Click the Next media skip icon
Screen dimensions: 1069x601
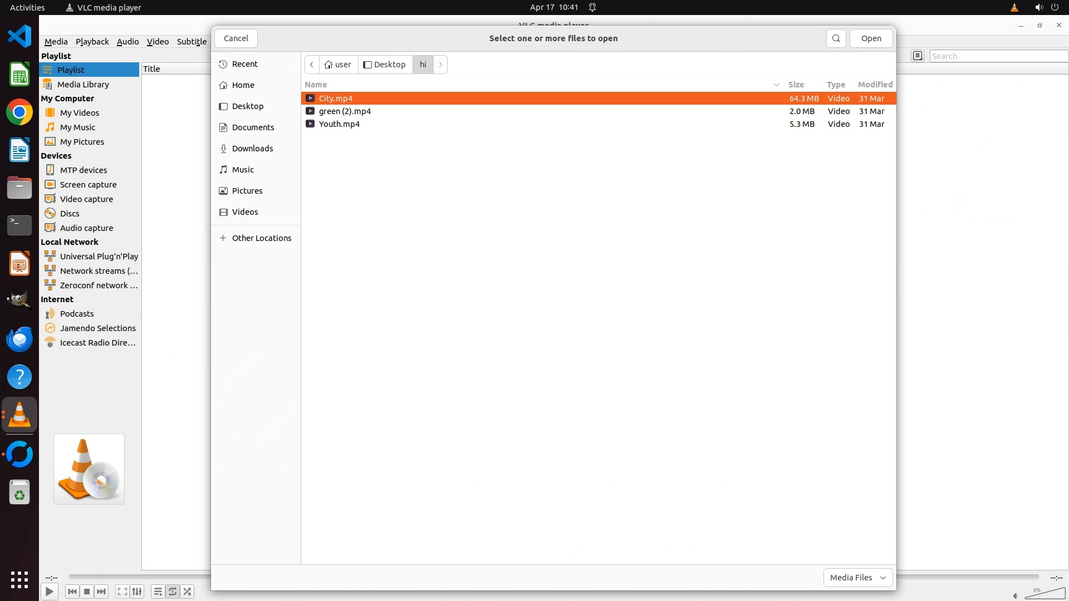pos(101,592)
